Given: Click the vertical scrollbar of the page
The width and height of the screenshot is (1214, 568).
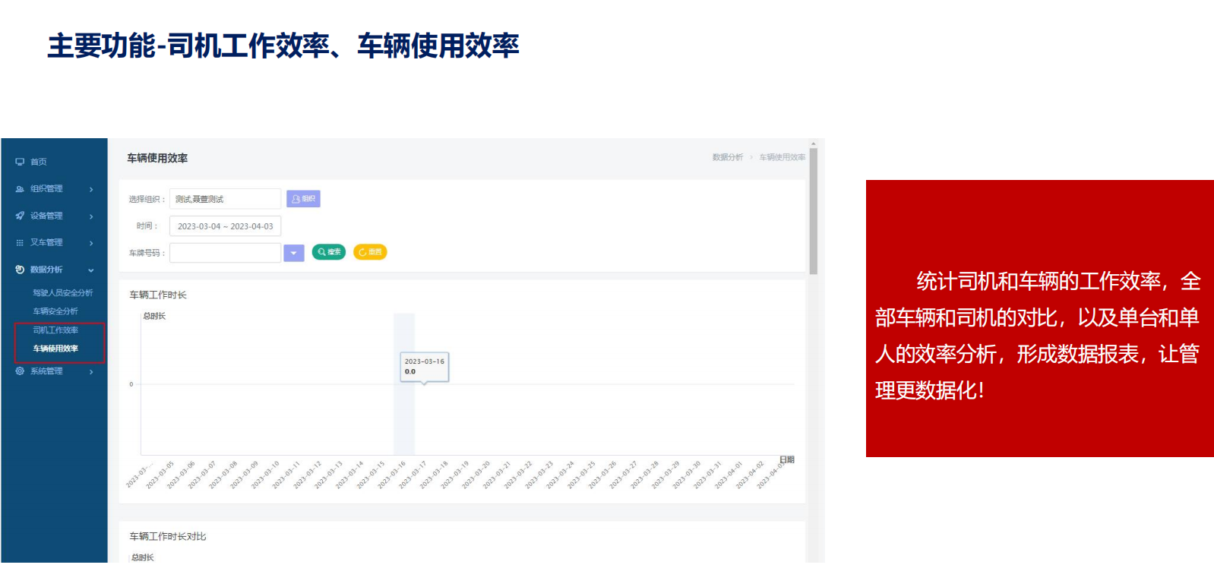Looking at the screenshot, I should [x=814, y=213].
